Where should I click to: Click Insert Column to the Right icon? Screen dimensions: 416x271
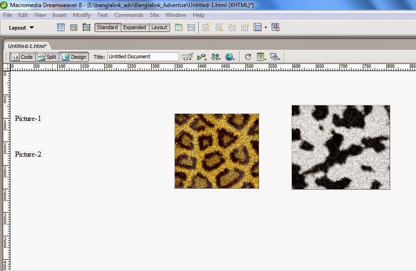pos(245,27)
